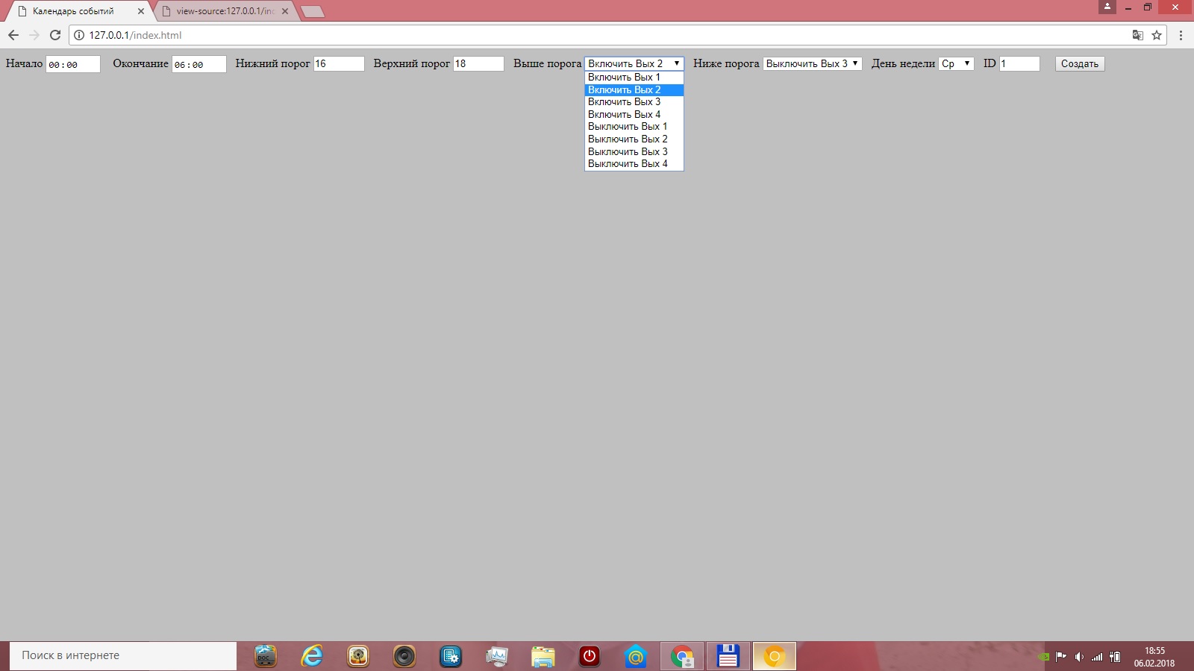The height and width of the screenshot is (671, 1194).
Task: Set the Начало start time field
Action: point(73,64)
